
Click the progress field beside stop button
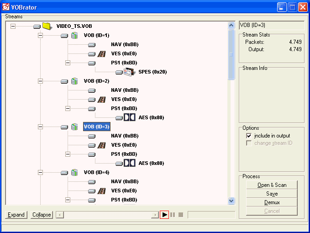click(211, 215)
